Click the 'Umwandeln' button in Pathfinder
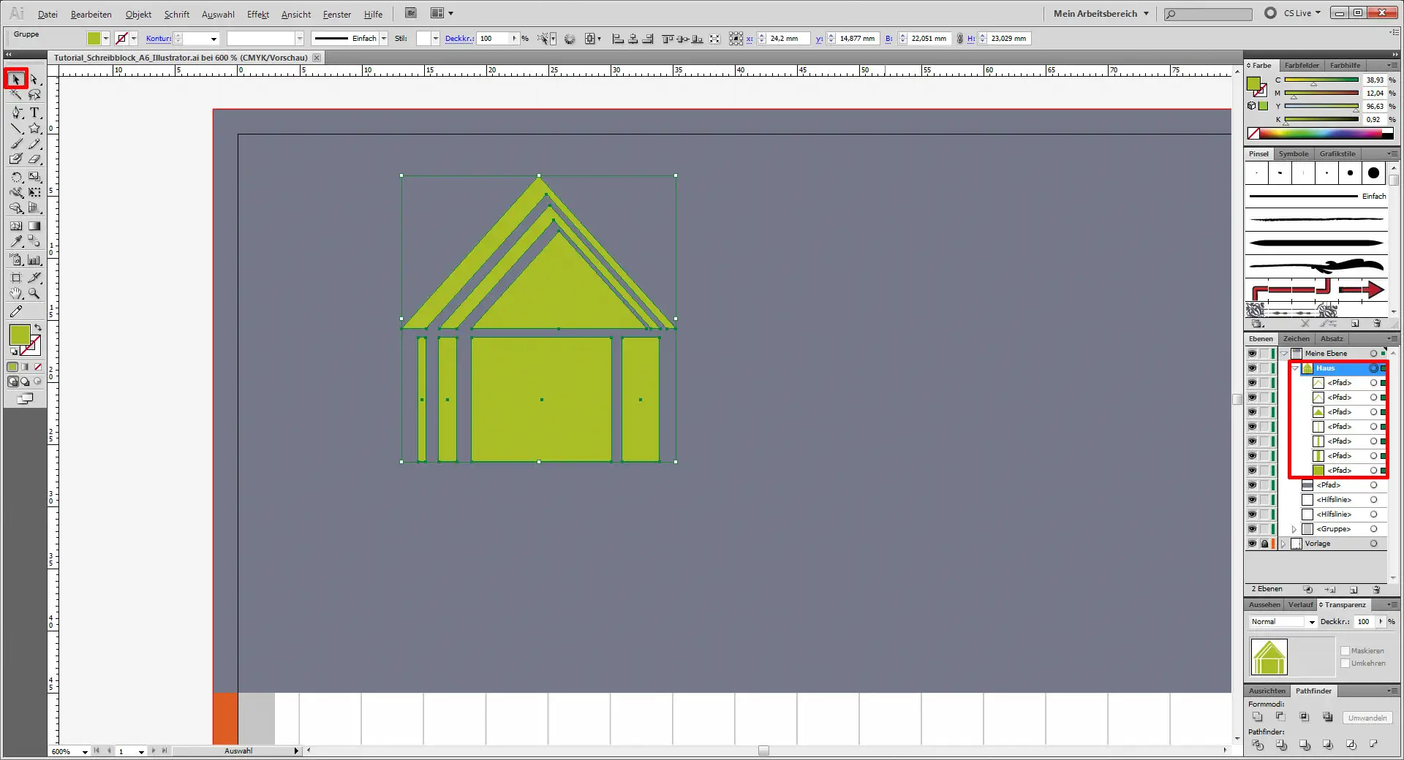 (x=1367, y=718)
